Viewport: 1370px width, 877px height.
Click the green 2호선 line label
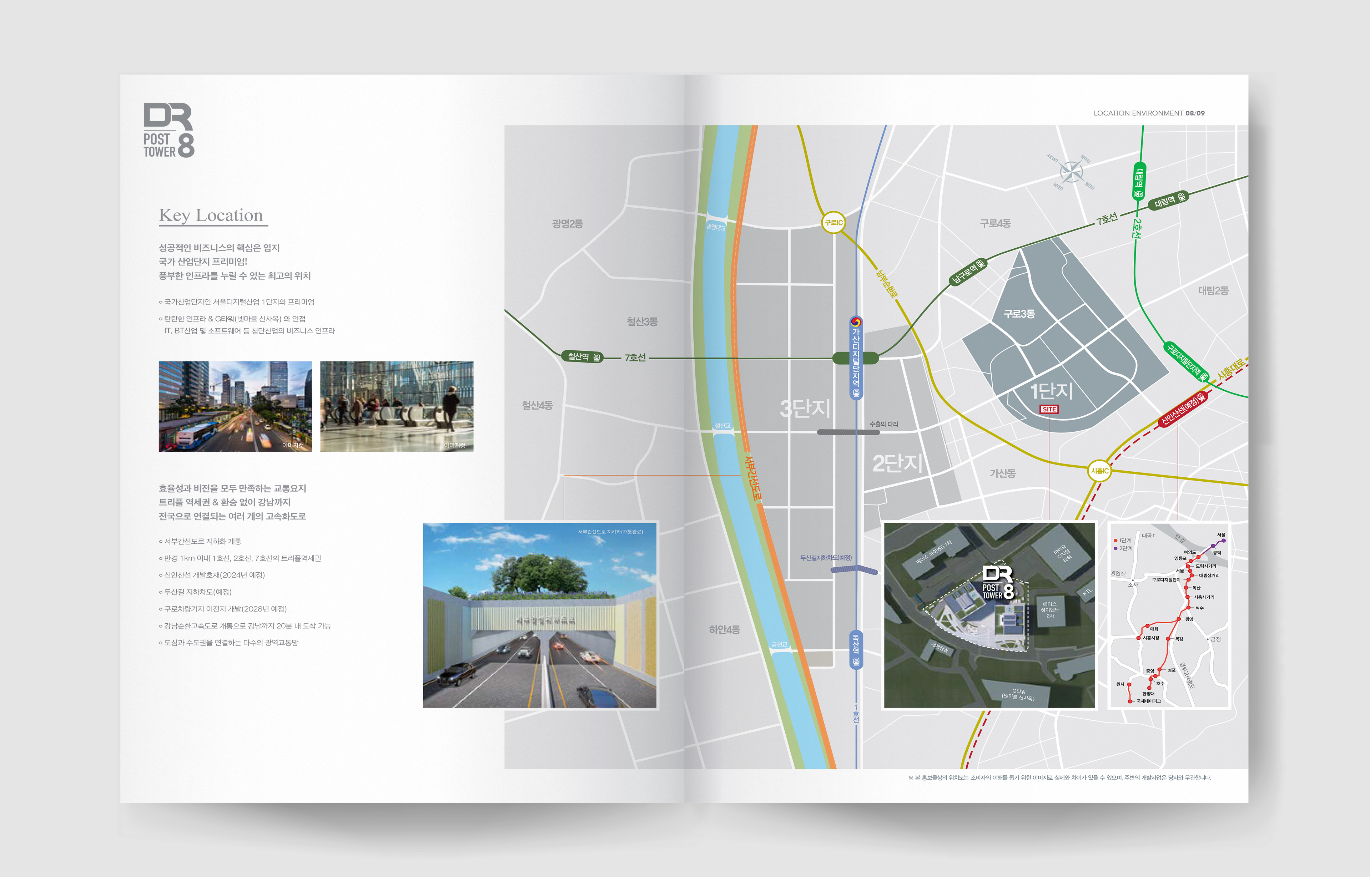1137,228
